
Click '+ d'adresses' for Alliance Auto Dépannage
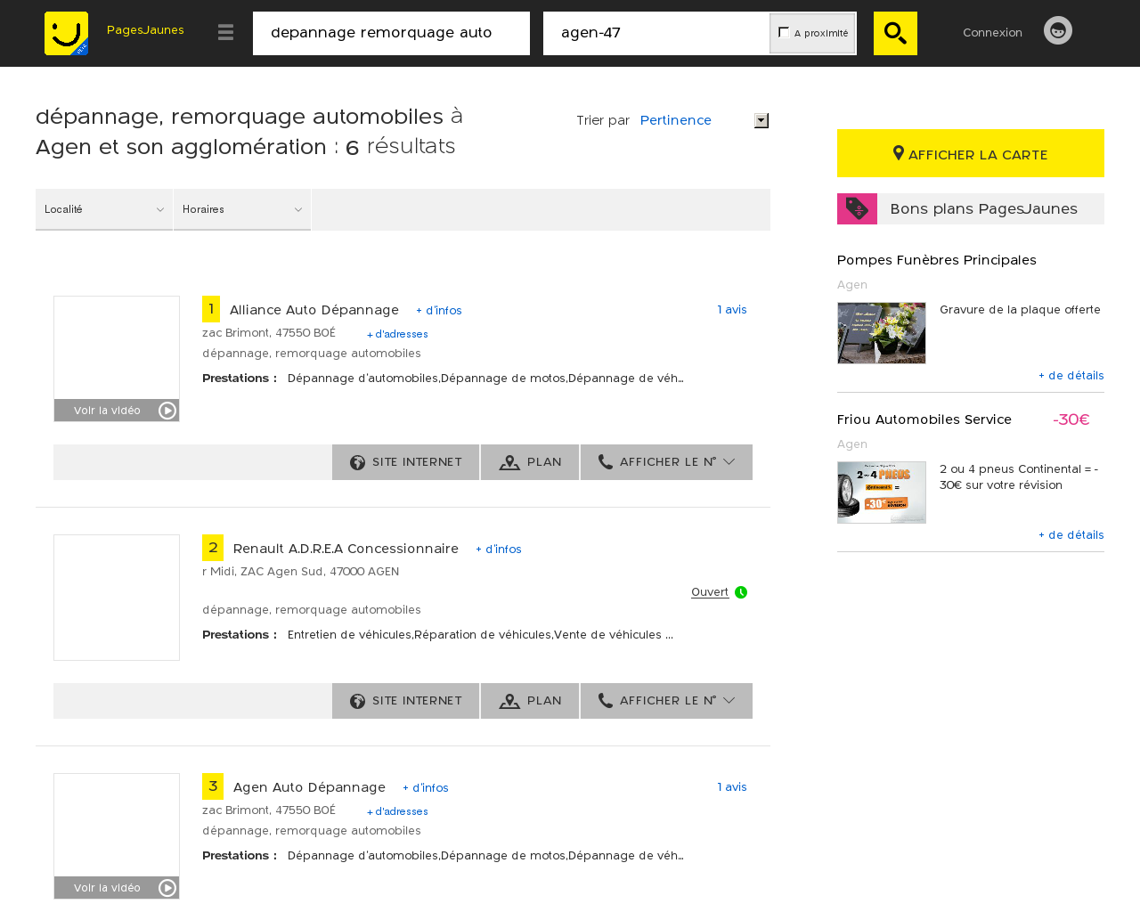click(x=397, y=334)
